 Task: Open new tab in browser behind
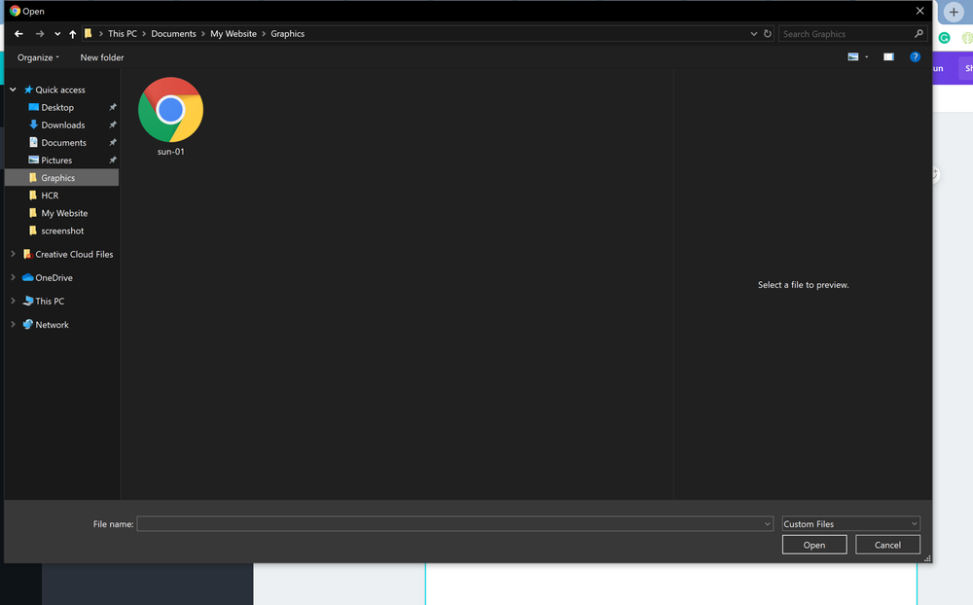(954, 12)
